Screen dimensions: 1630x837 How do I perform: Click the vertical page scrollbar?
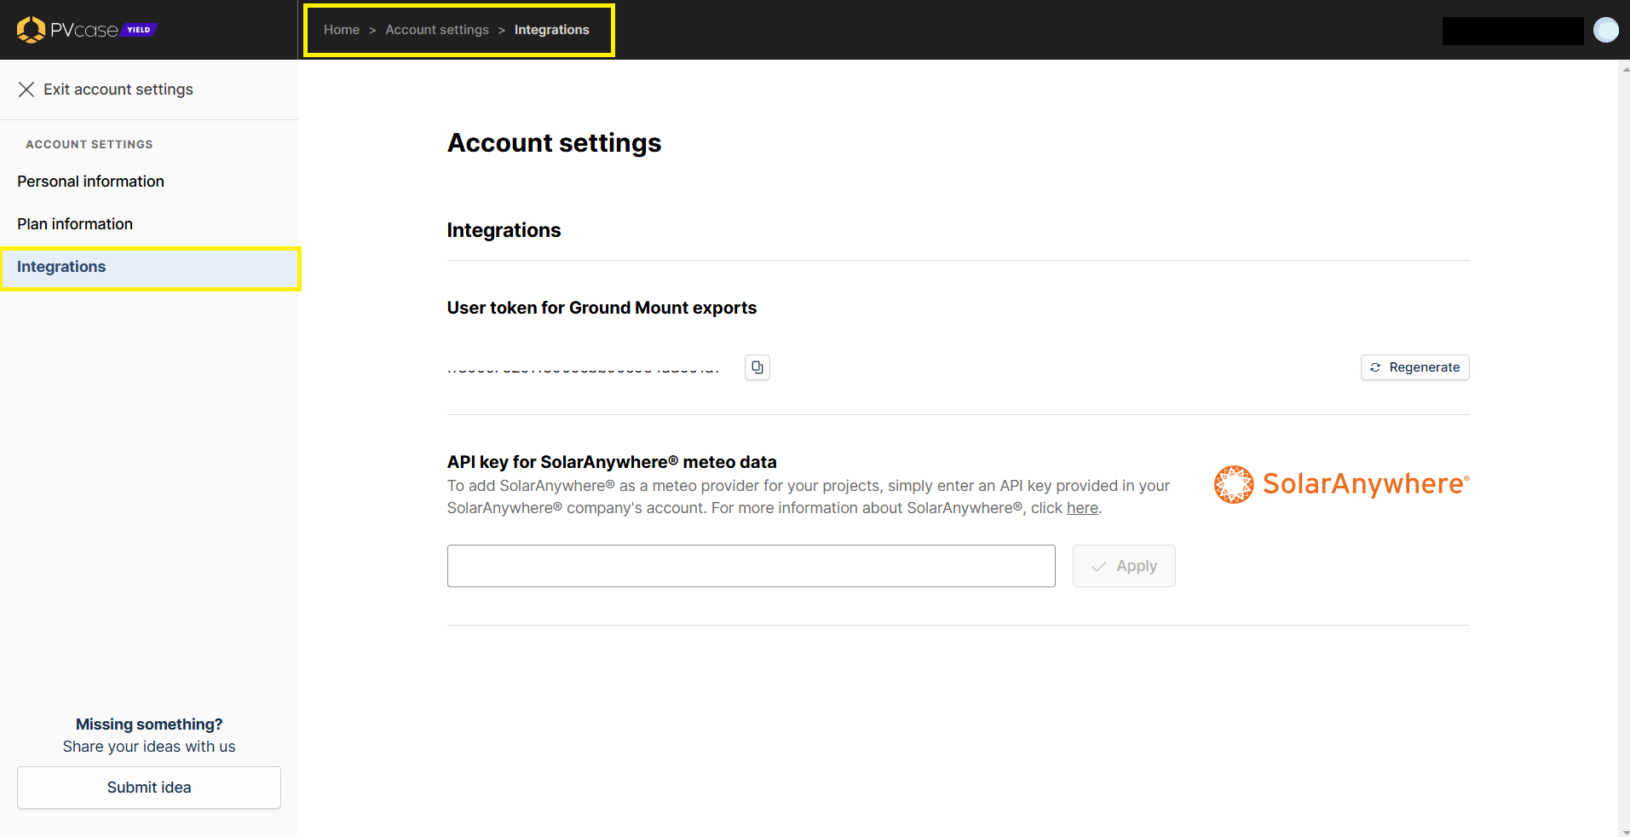click(1624, 448)
